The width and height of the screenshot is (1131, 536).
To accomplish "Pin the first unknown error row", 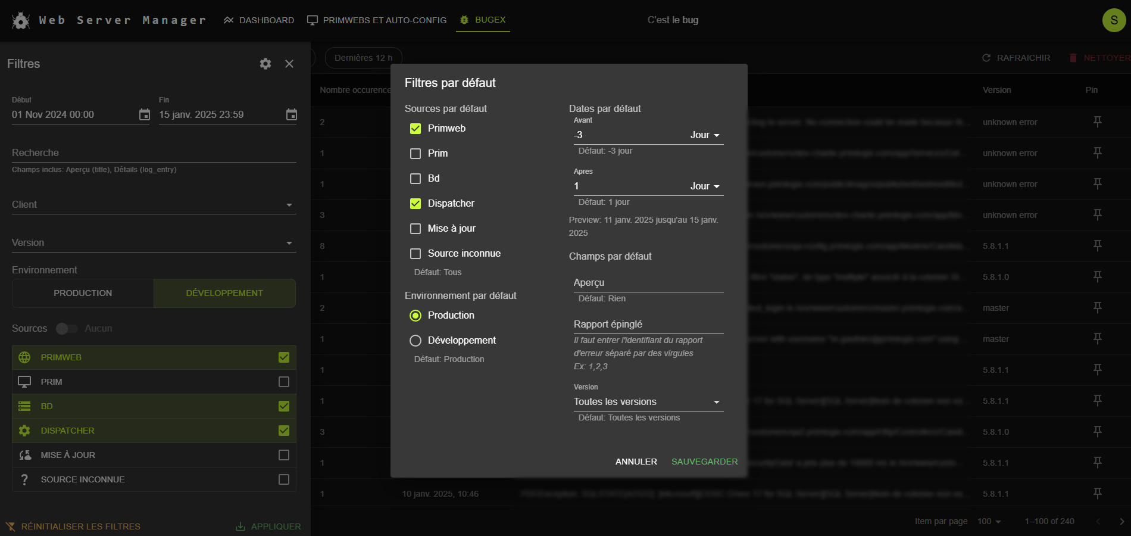I will 1097,122.
